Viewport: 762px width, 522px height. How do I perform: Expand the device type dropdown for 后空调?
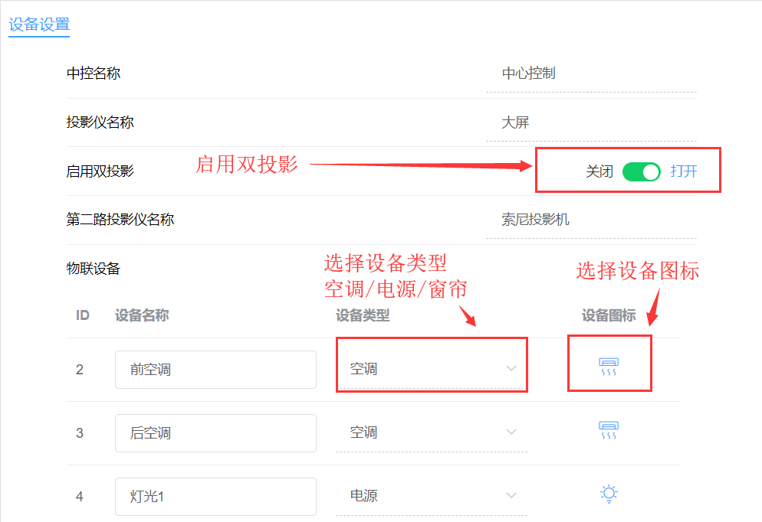432,432
